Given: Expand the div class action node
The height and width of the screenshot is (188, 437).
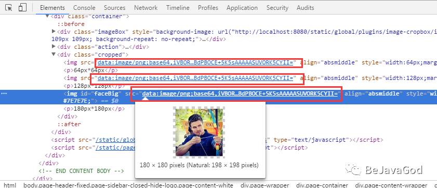Looking at the screenshot, I should 54,47.
